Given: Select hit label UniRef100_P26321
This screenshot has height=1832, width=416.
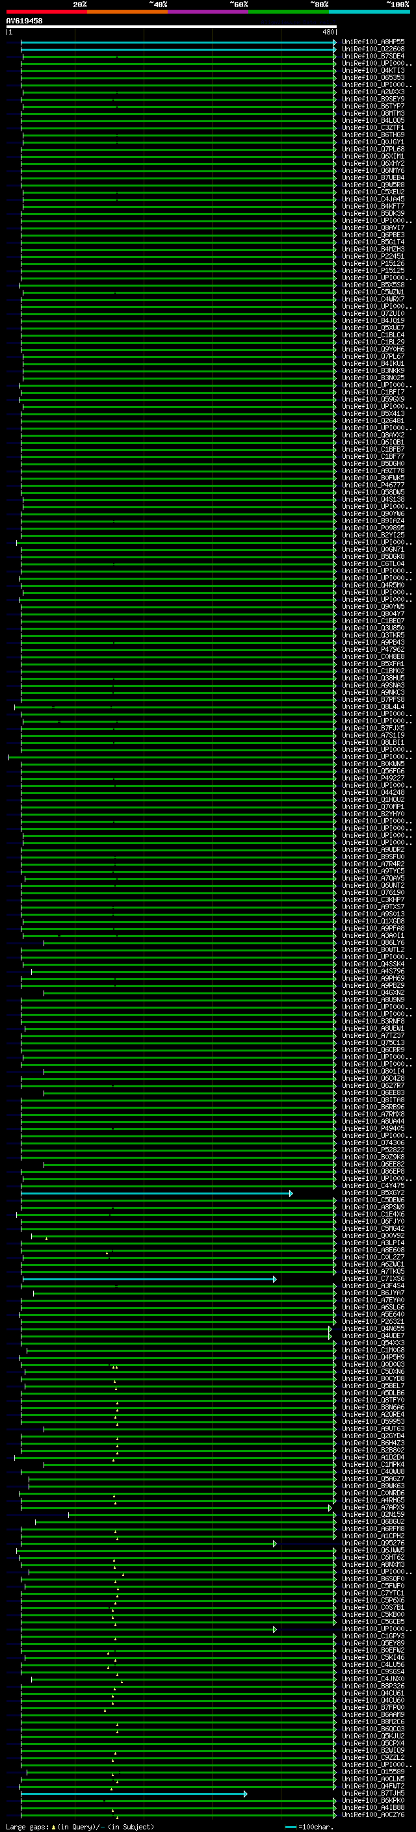Looking at the screenshot, I should point(373,1322).
